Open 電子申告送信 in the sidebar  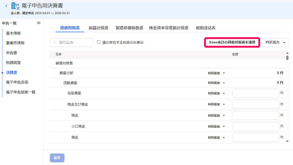[17, 82]
